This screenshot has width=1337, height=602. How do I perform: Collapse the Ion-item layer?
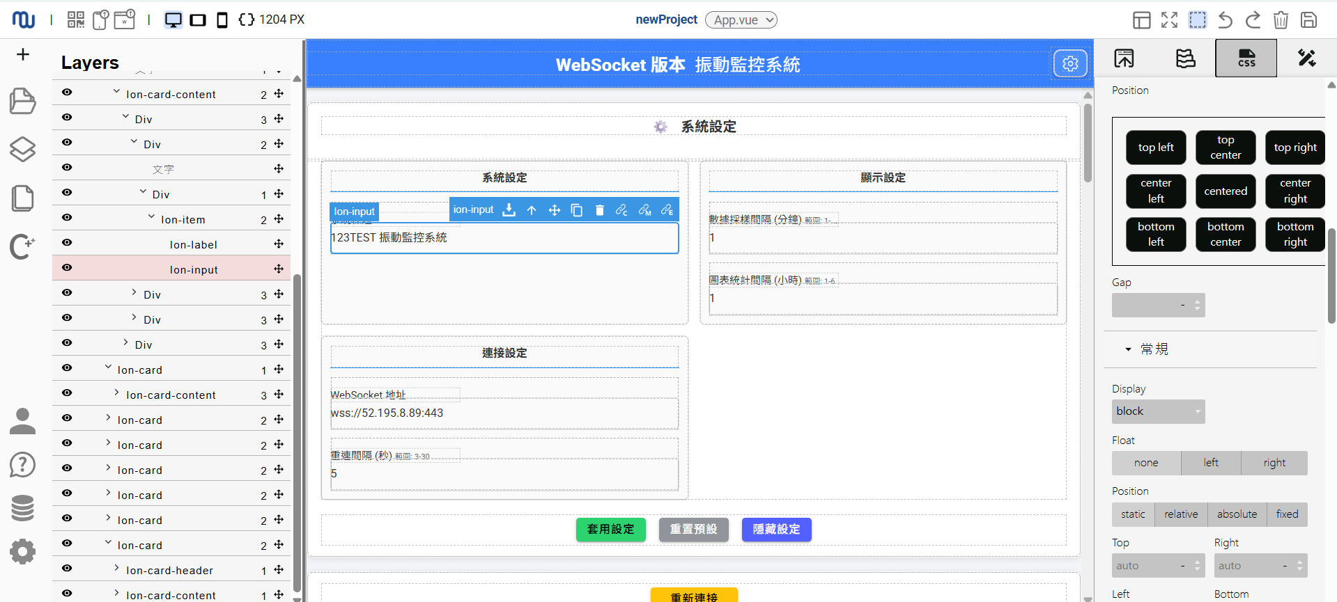(x=151, y=218)
